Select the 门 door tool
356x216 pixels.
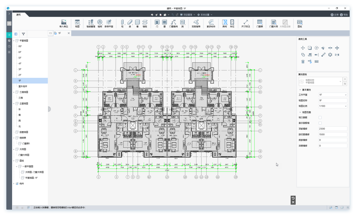[157, 24]
